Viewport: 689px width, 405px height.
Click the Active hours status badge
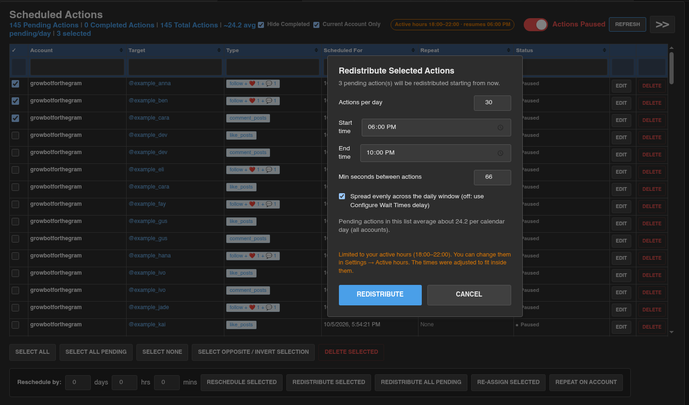(453, 25)
